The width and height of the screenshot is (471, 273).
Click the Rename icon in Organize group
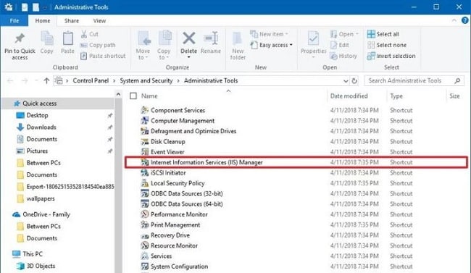211,38
